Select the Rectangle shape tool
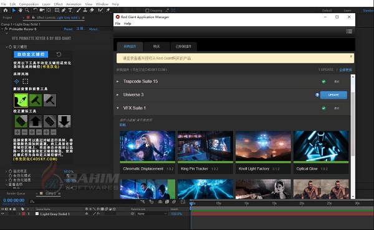This screenshot has width=374, height=230. (57, 10)
